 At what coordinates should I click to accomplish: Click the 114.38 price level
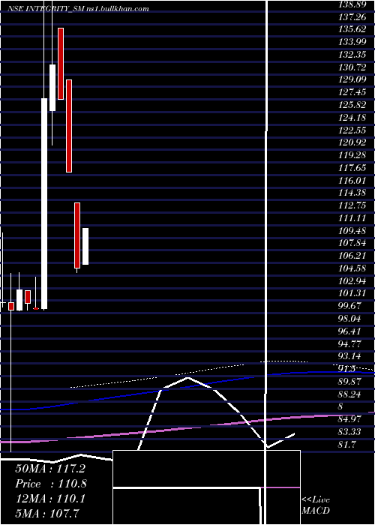click(352, 193)
